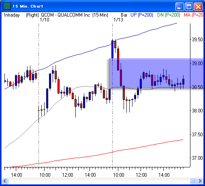The width and height of the screenshot is (205, 186).
Task: Click the Bar chart type label
Action: [x=124, y=15]
